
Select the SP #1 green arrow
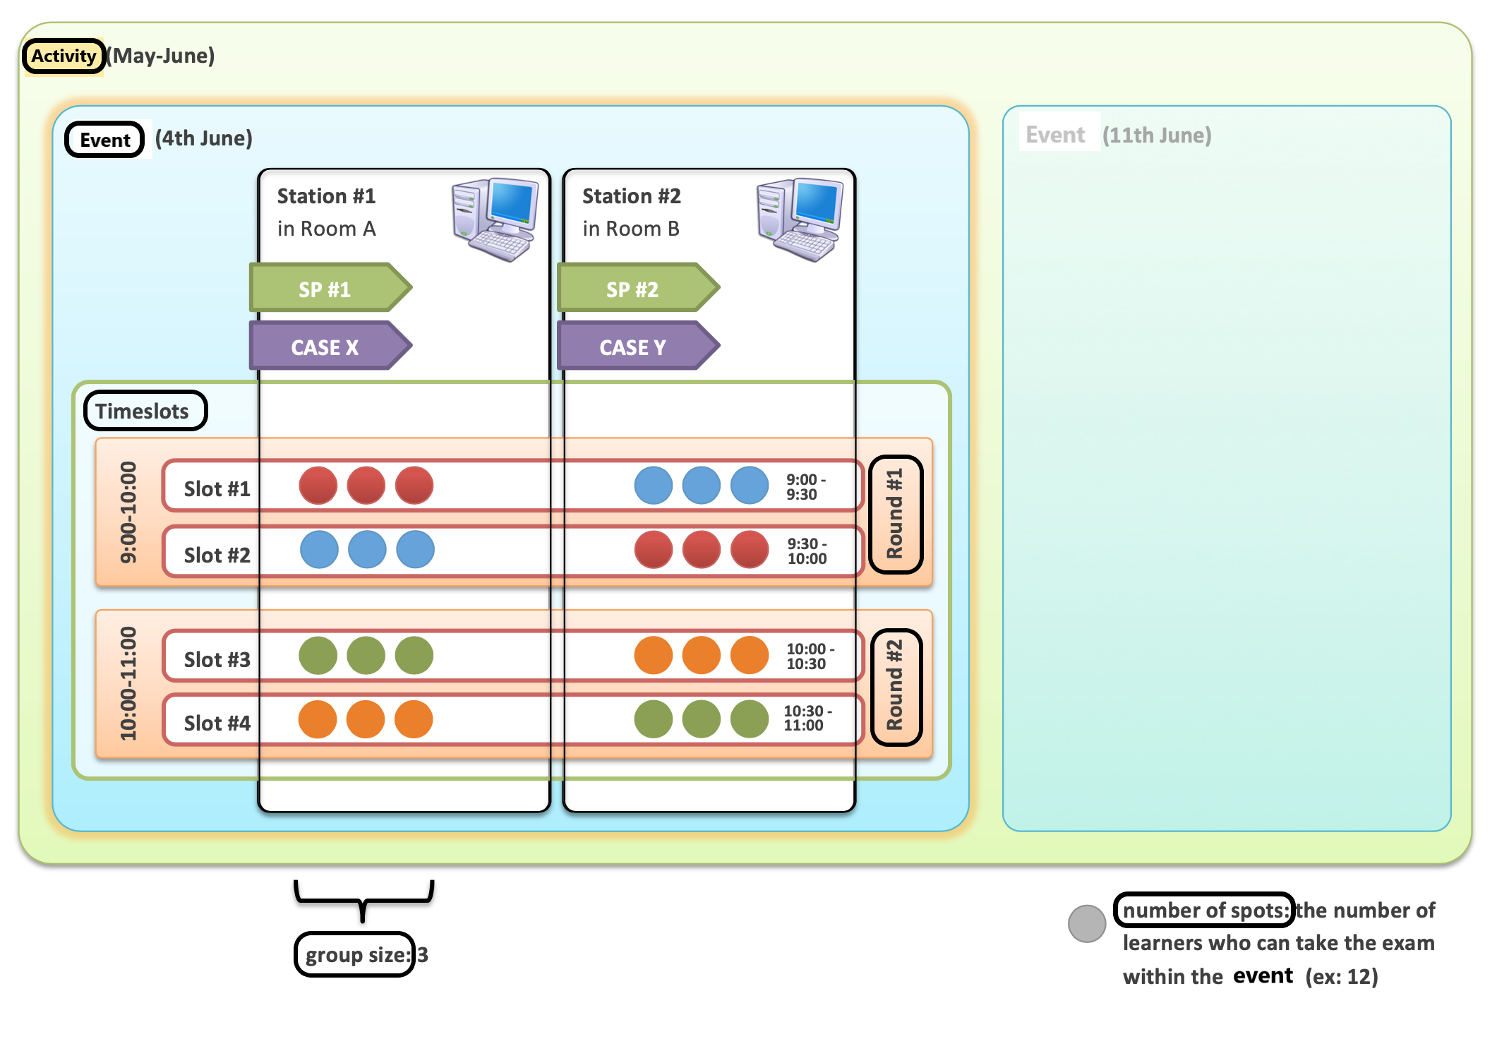tap(330, 288)
